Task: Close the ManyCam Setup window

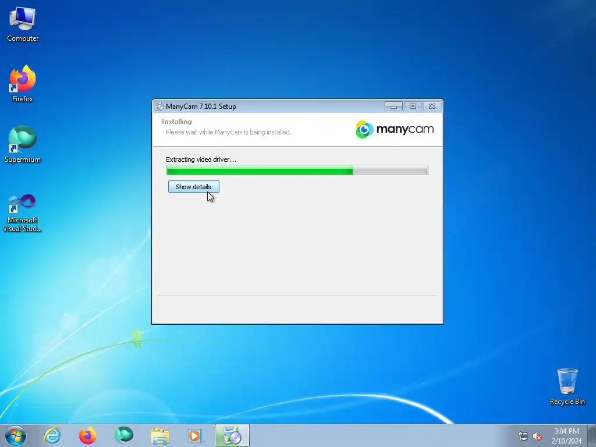Action: (432, 107)
